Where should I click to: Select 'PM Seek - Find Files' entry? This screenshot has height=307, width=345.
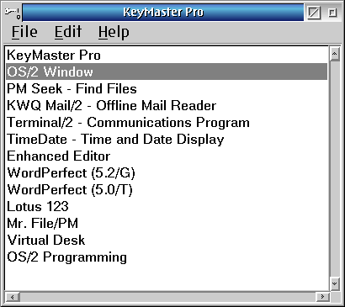click(x=167, y=88)
